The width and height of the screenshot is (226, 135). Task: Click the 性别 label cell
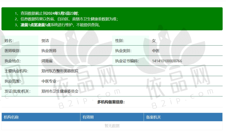point(130,40)
